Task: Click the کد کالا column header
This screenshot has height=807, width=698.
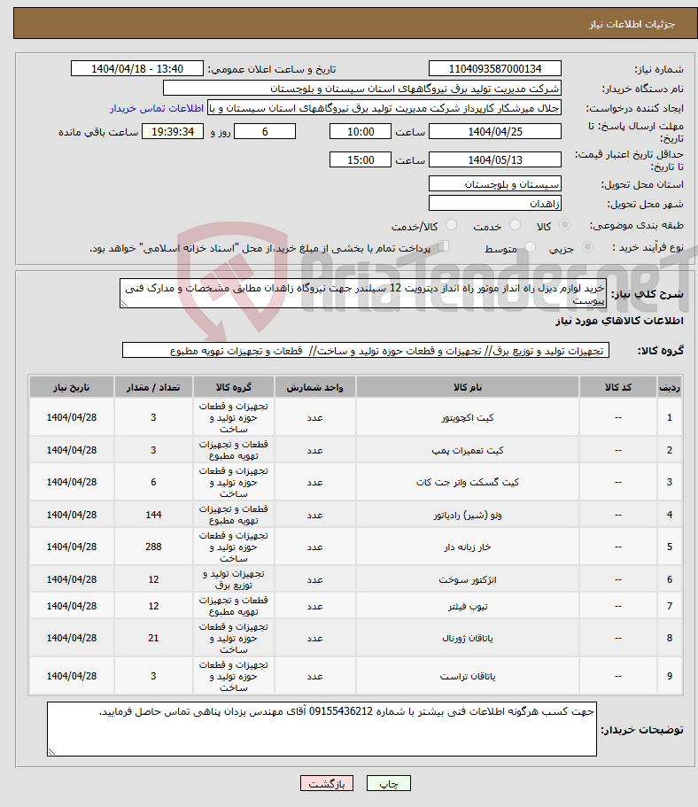Action: [618, 387]
